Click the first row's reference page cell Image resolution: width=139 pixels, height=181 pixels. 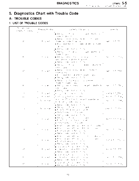point(113,41)
